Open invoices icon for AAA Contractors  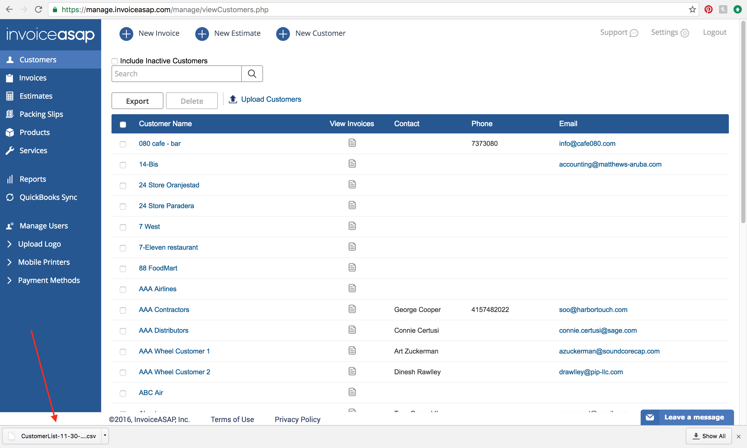352,309
